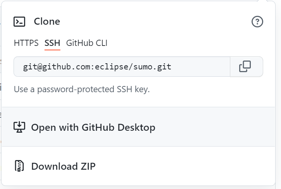This screenshot has height=189, width=281.
Task: Select the SSH tab
Action: coord(52,43)
